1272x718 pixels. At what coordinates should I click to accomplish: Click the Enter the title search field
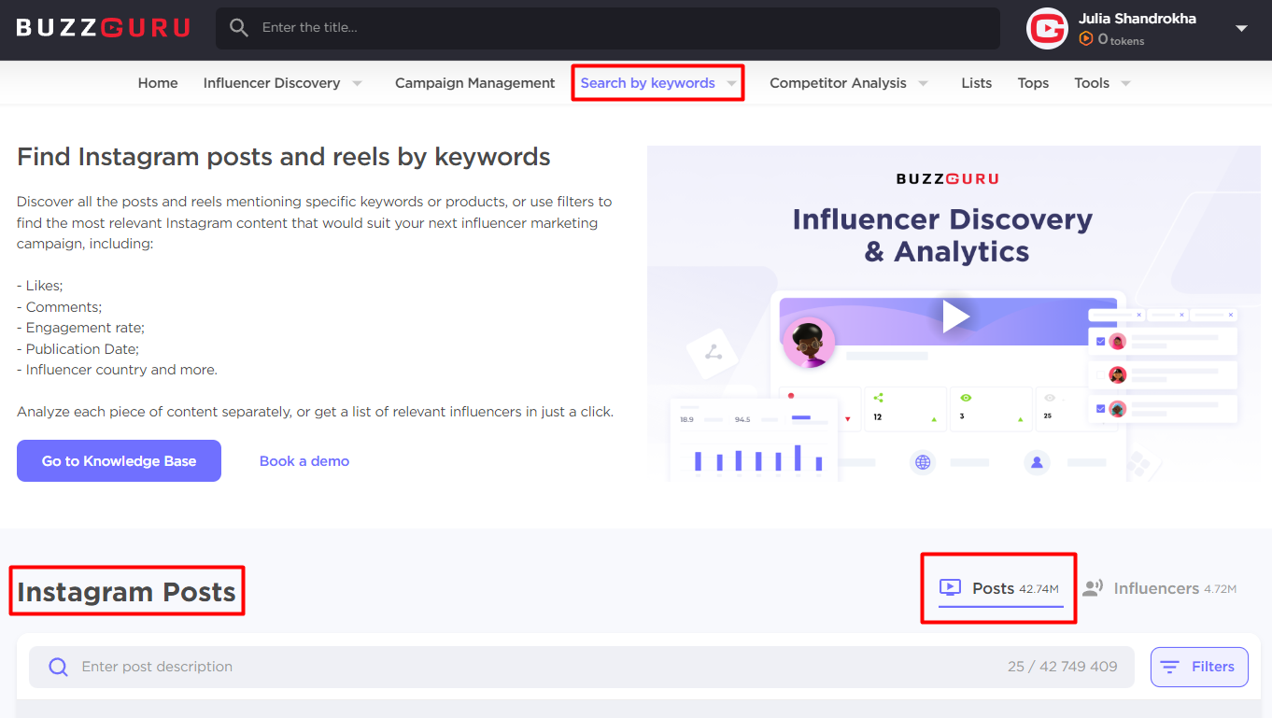tap(608, 28)
